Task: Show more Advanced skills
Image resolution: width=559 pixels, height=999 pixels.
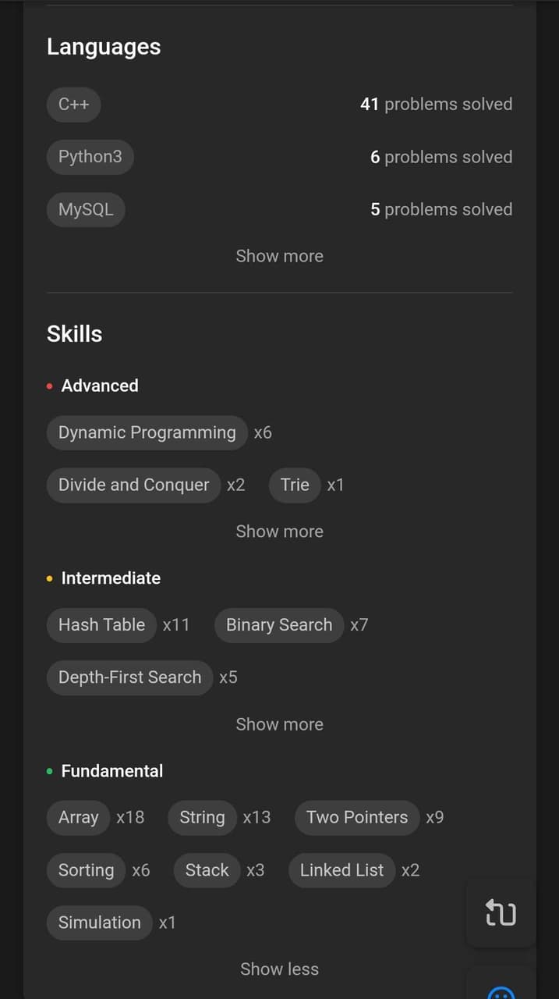Action: point(279,531)
